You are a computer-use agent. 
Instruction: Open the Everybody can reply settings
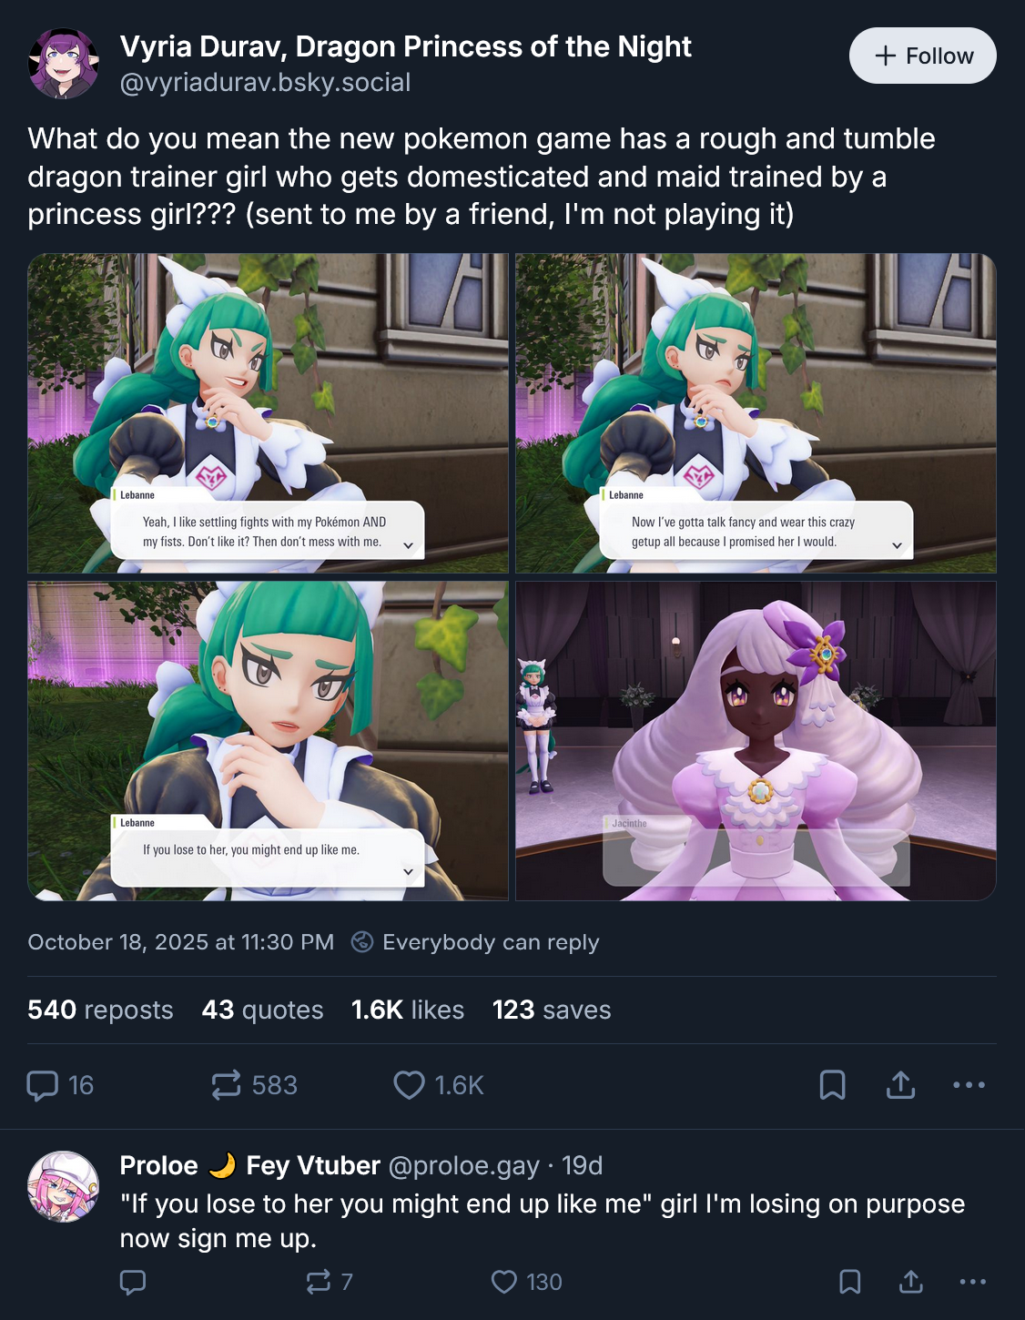(475, 942)
